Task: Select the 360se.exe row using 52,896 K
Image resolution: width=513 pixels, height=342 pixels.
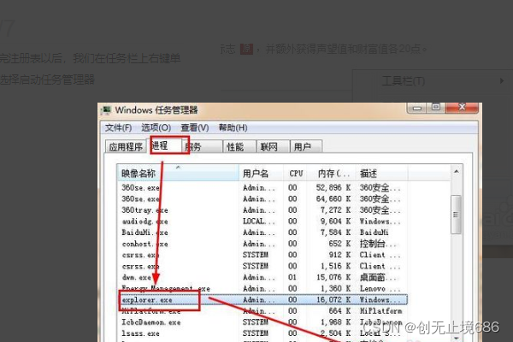Action: click(262, 187)
